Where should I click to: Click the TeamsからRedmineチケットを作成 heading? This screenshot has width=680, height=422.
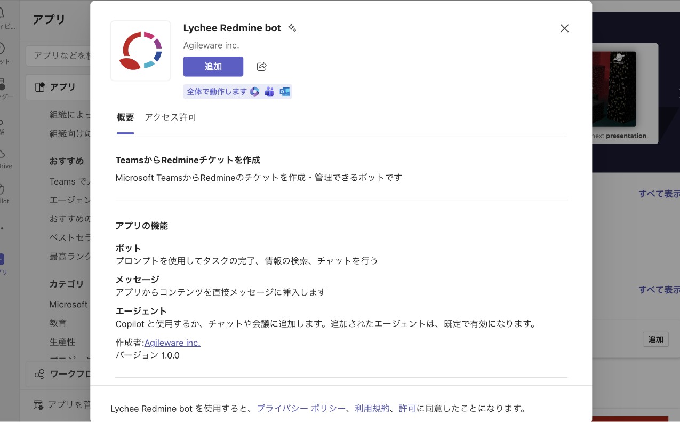(x=188, y=160)
